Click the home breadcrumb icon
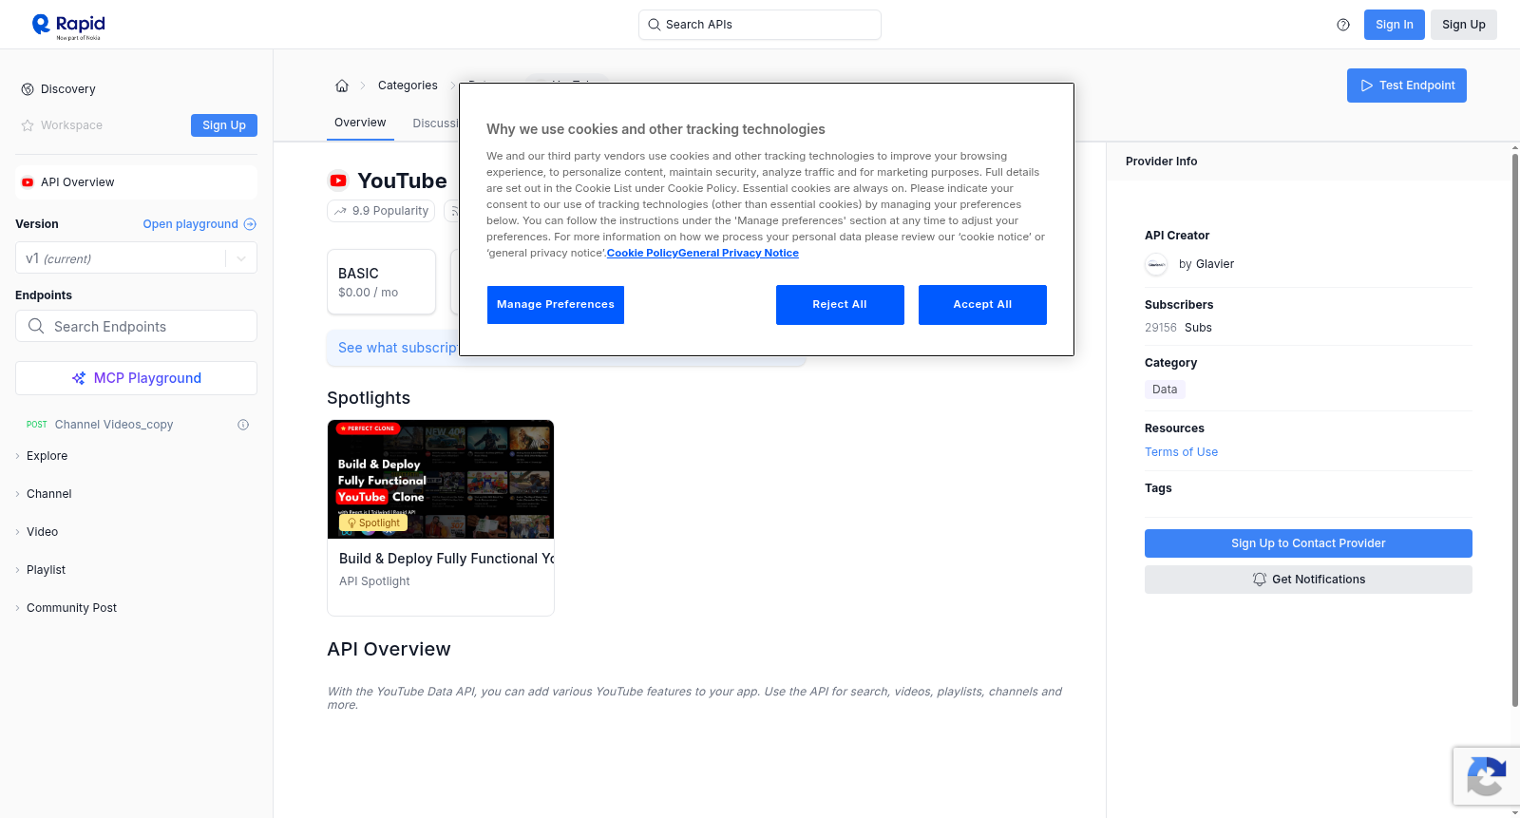Screen dimensions: 1520x818 [x=342, y=86]
